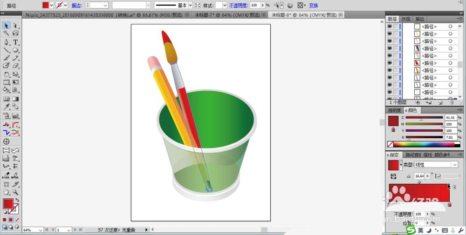Select the Rotate tool
The width and height of the screenshot is (466, 235).
(x=6, y=74)
